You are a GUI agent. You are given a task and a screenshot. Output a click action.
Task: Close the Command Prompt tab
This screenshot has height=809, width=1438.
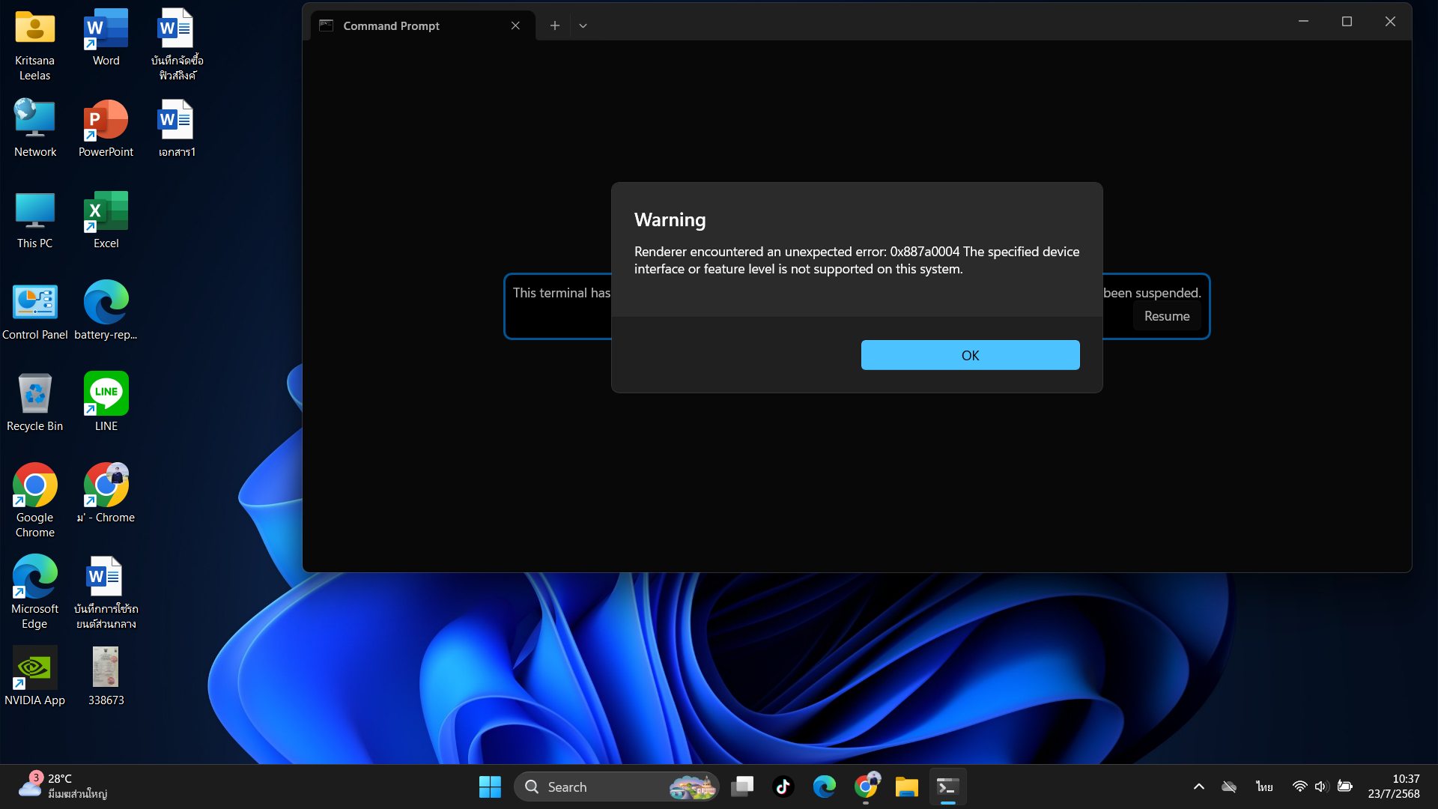tap(515, 25)
